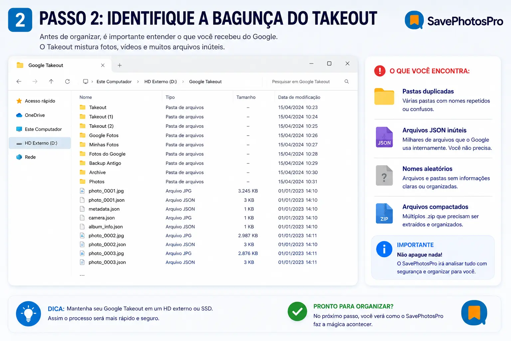Sort by Data de modificação header
The width and height of the screenshot is (511, 341).
[299, 97]
